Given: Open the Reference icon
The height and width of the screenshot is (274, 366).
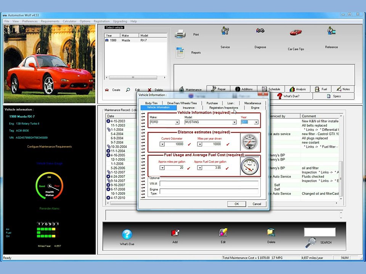Looking at the screenshot, I should [331, 31].
